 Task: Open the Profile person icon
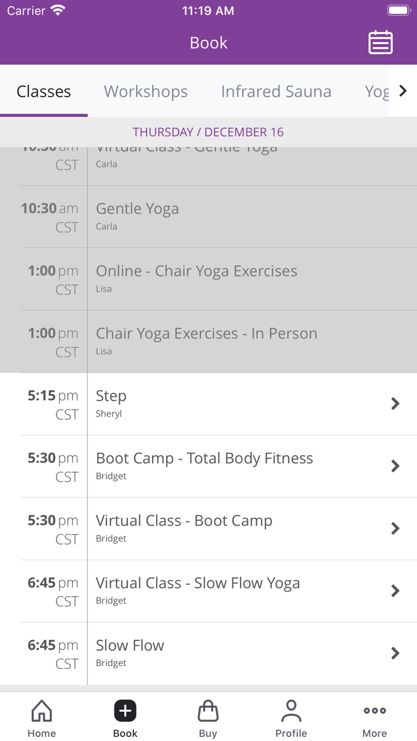(x=291, y=711)
